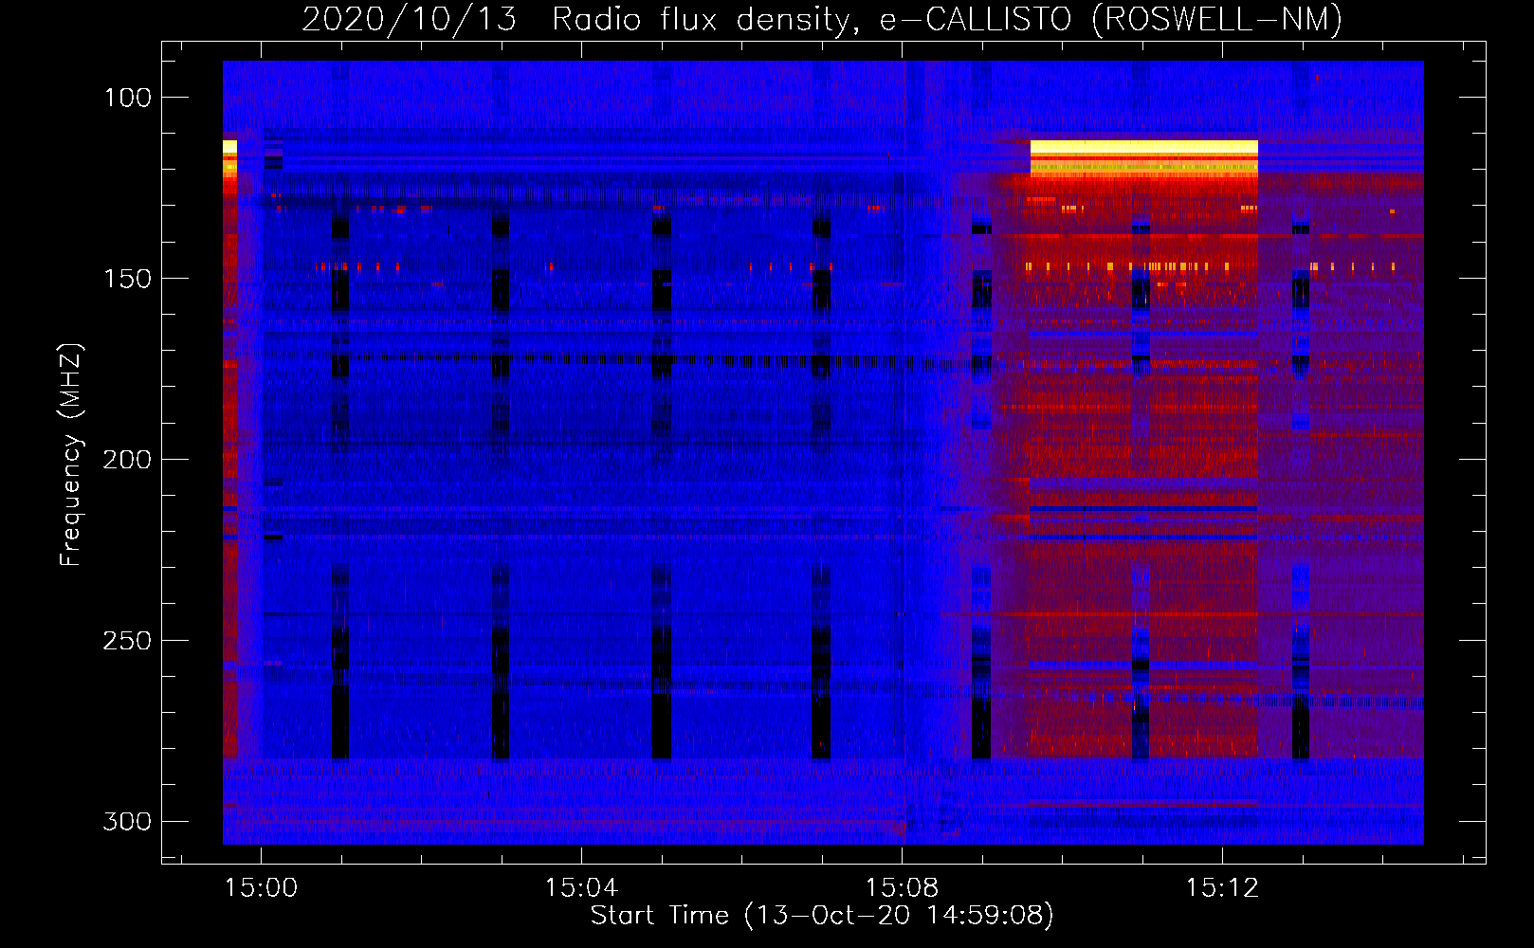
Task: Click the date "2020/10/13" in the title
Action: [x=410, y=20]
